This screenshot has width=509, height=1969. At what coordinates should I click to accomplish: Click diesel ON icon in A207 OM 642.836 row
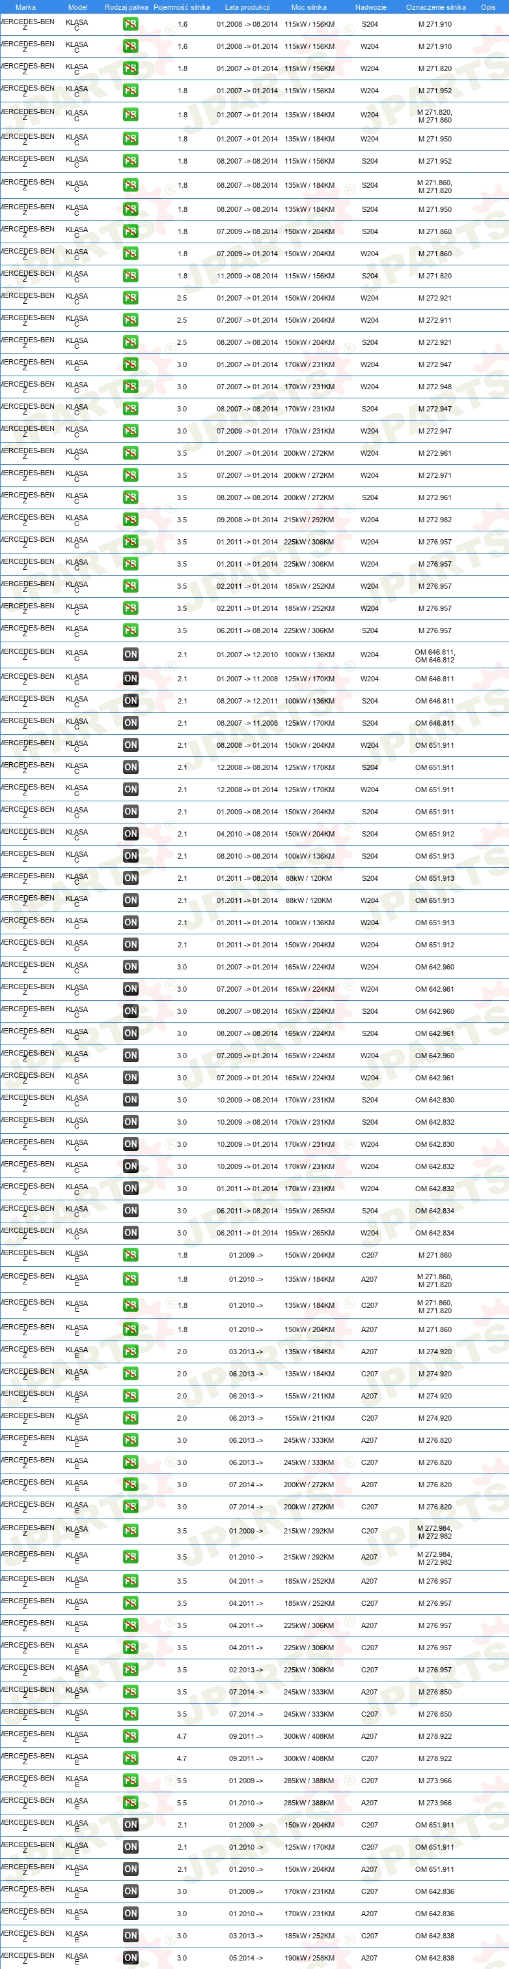coord(130,1914)
